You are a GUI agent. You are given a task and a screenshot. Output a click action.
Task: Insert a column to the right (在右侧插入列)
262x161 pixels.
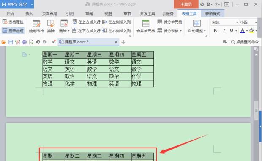point(117,31)
